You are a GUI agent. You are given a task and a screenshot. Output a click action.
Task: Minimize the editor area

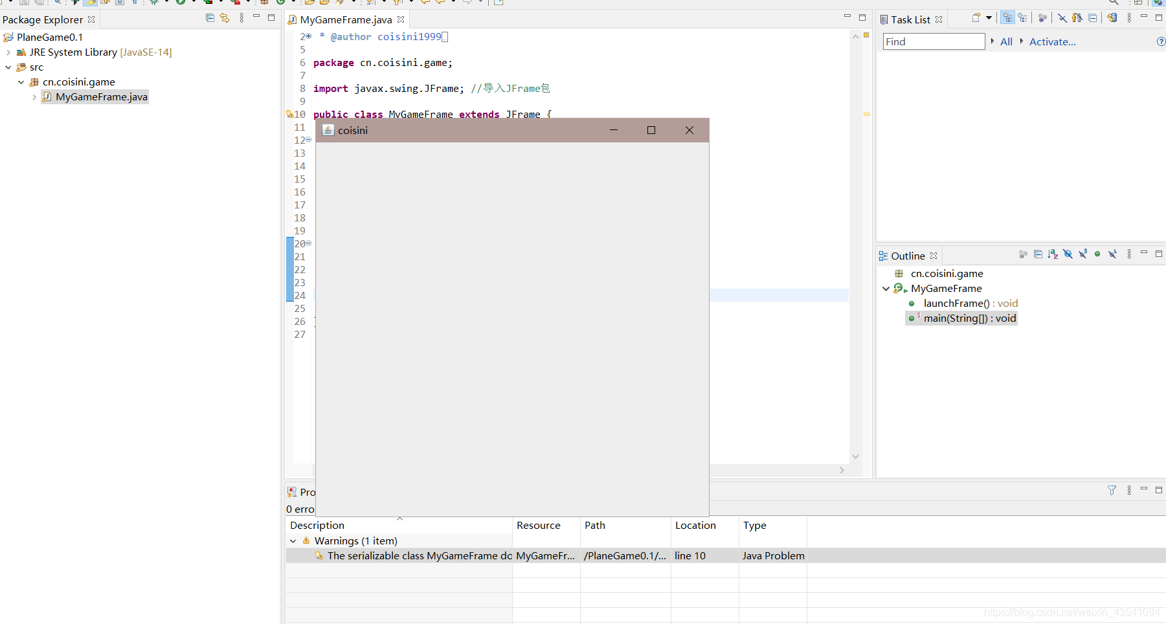pyautogui.click(x=847, y=16)
